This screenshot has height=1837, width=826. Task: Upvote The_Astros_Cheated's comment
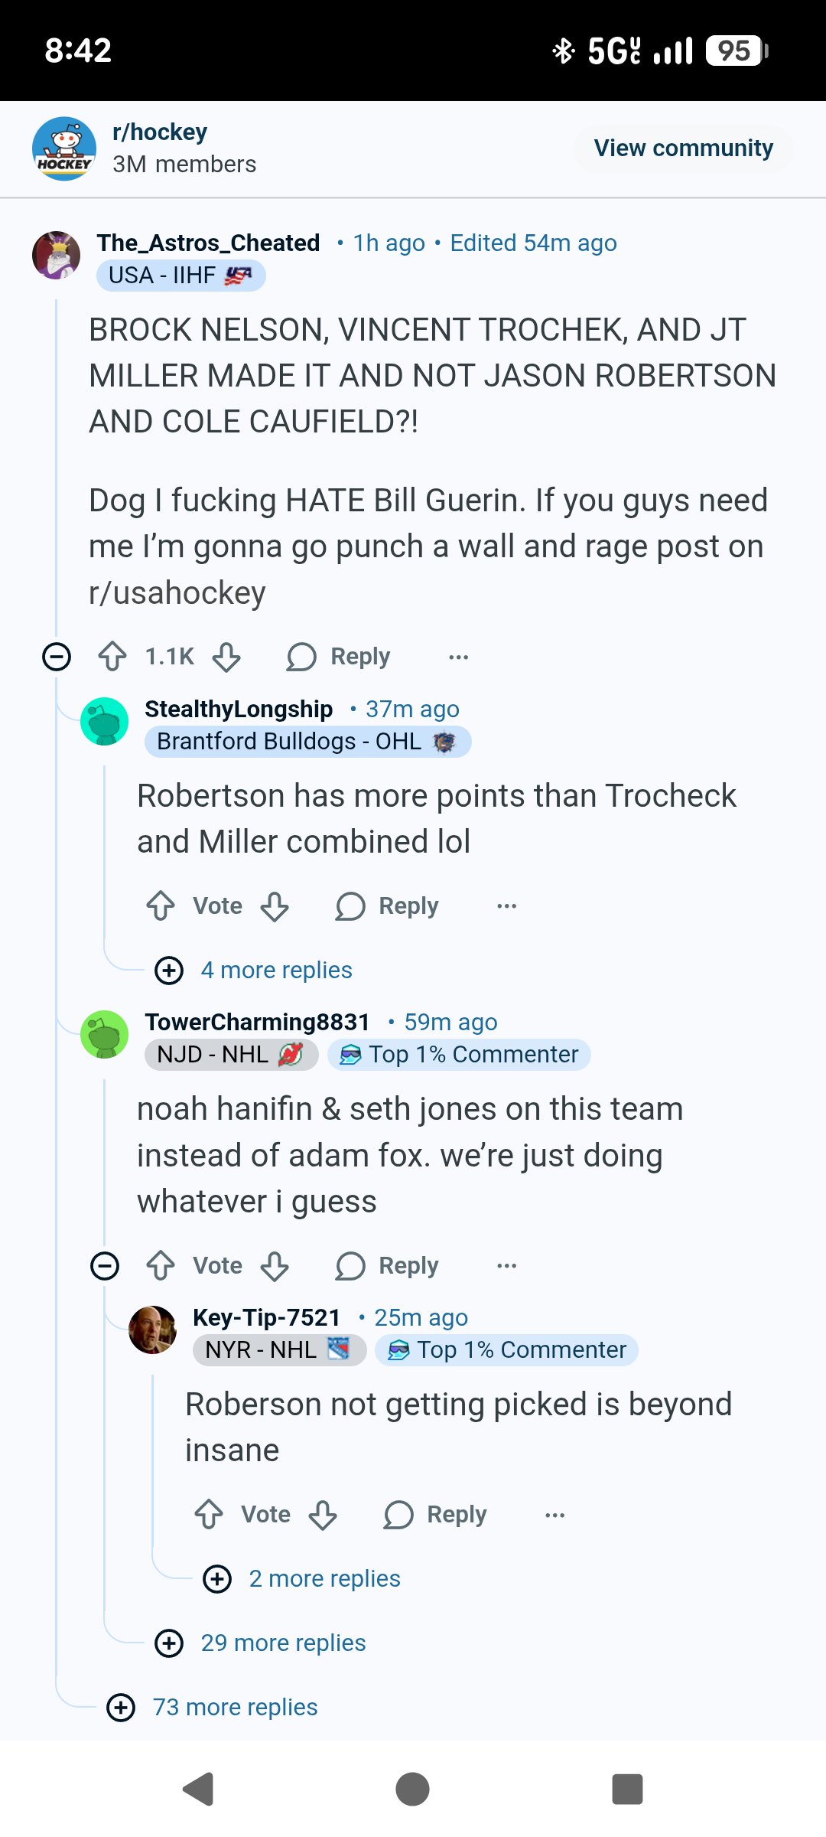pyautogui.click(x=112, y=657)
